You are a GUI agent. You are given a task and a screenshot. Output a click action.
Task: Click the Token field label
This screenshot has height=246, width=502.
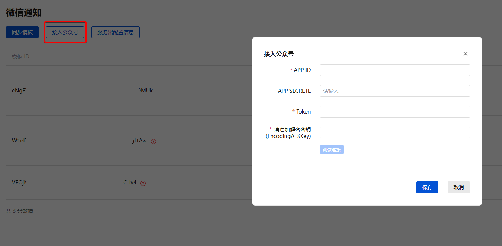304,112
